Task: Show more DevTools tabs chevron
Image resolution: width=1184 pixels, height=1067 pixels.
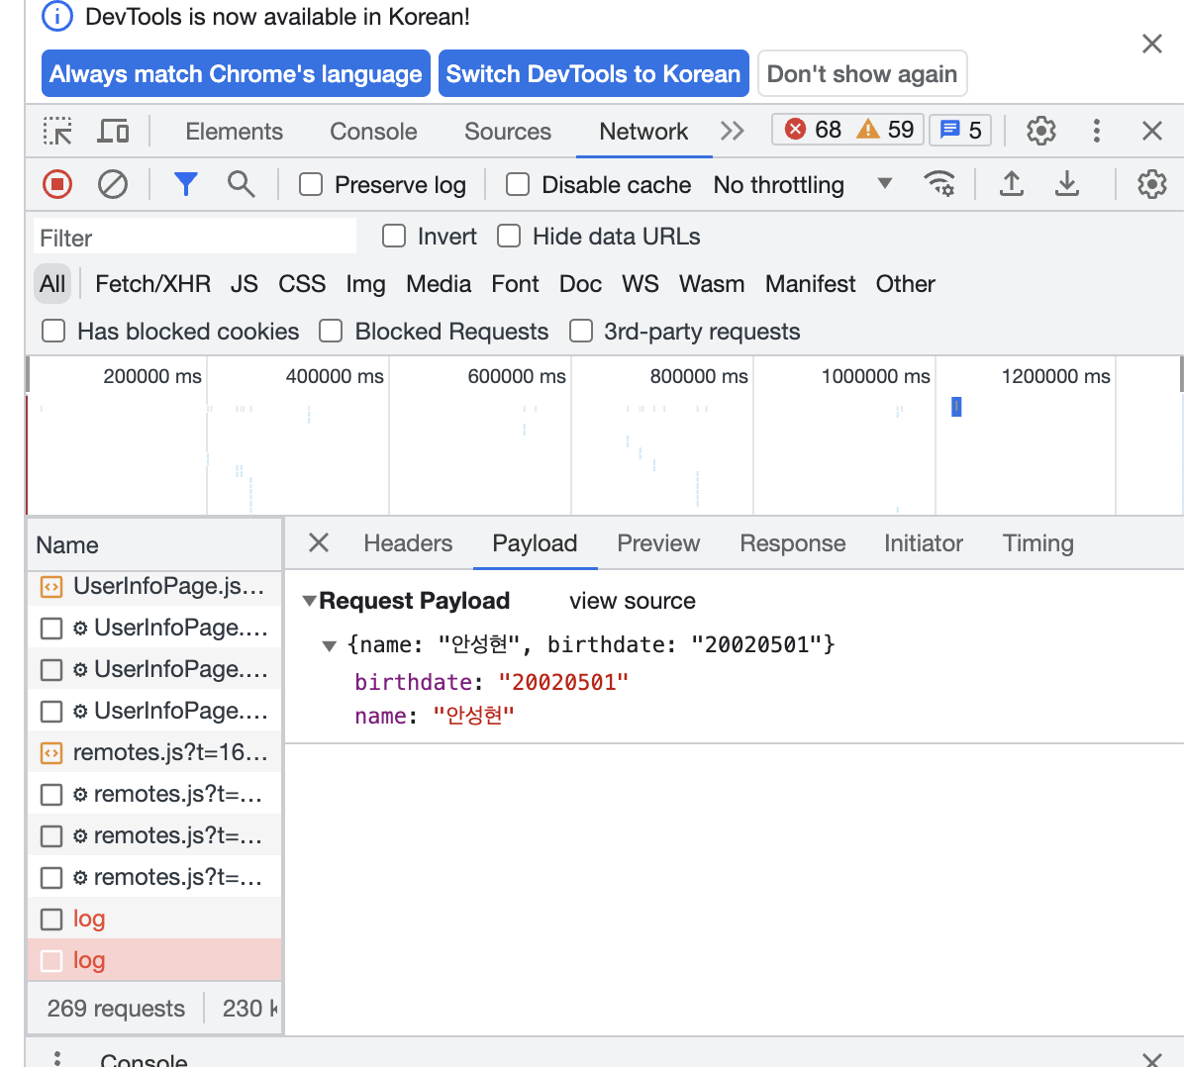Action: click(732, 132)
